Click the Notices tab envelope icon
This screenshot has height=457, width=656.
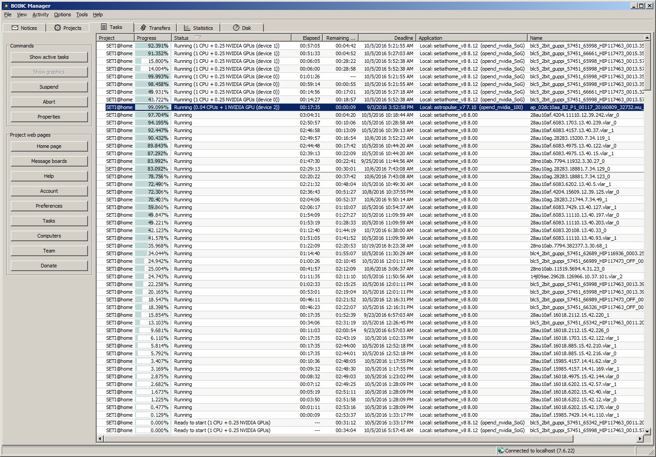tap(15, 28)
